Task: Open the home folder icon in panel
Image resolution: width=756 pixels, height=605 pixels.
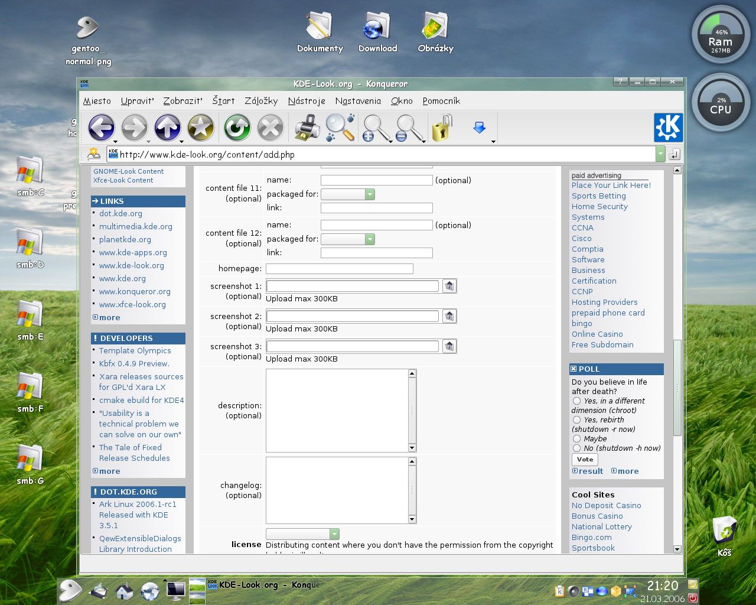Action: coord(124,590)
